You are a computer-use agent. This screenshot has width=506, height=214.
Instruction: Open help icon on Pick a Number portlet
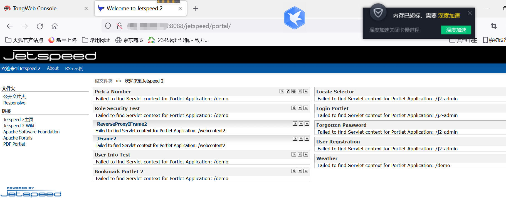(x=288, y=91)
